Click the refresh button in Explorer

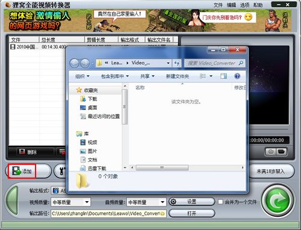point(177,63)
